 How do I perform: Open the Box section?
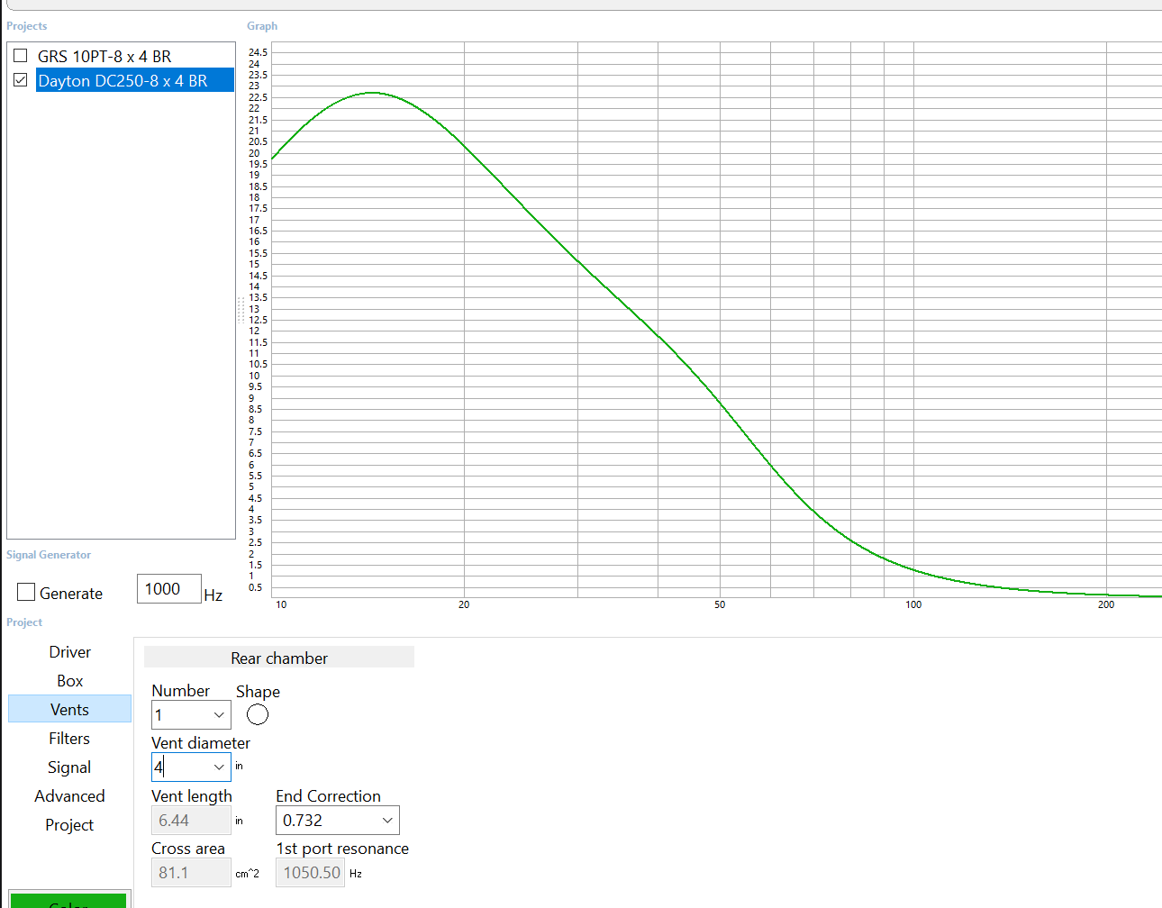[69, 680]
